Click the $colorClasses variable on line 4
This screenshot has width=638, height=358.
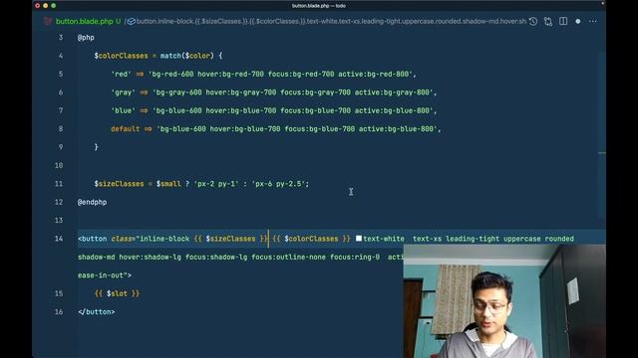coord(121,56)
